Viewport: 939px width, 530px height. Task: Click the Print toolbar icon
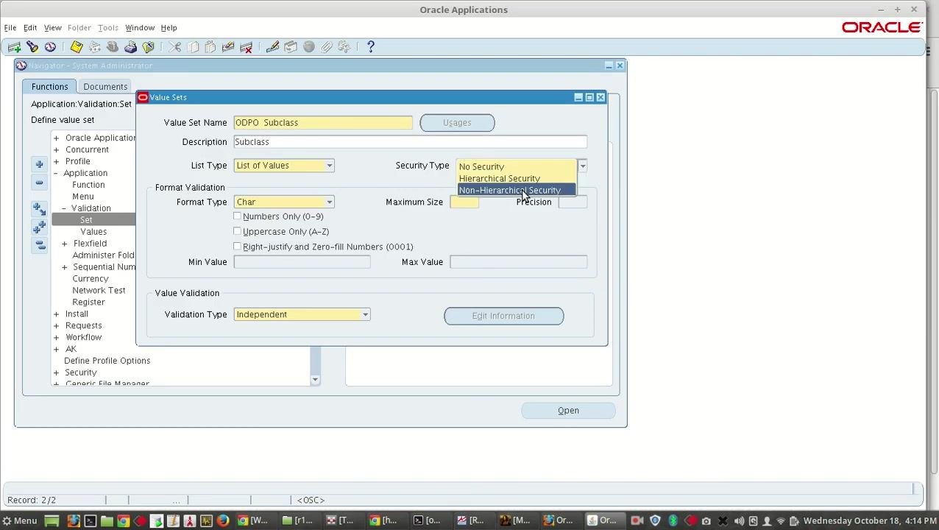[130, 47]
